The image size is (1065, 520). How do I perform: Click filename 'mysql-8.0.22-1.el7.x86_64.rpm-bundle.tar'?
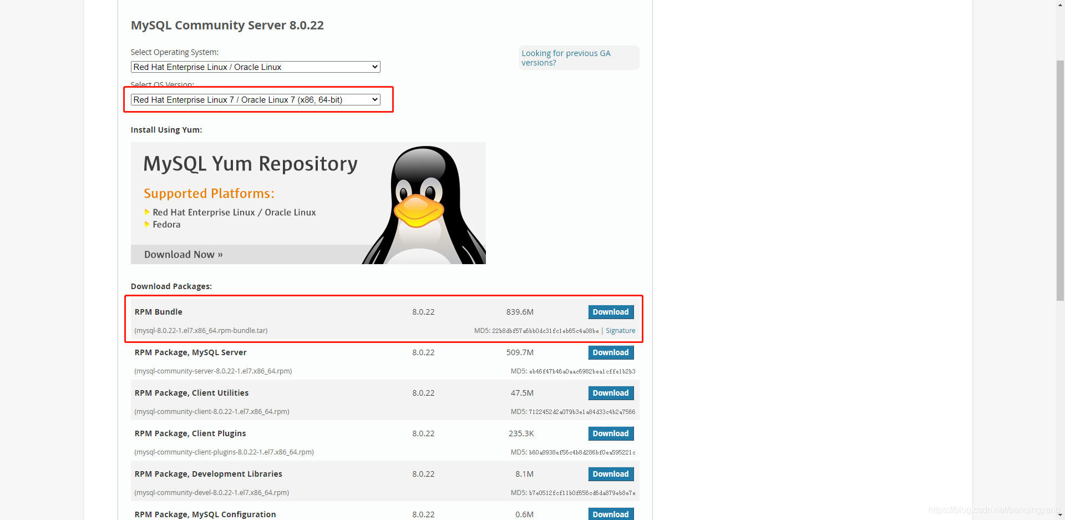[x=201, y=331]
